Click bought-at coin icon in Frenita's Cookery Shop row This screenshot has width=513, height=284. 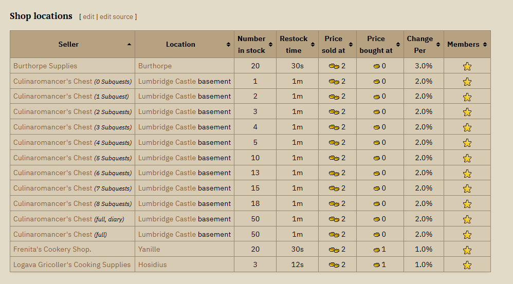pyautogui.click(x=377, y=250)
